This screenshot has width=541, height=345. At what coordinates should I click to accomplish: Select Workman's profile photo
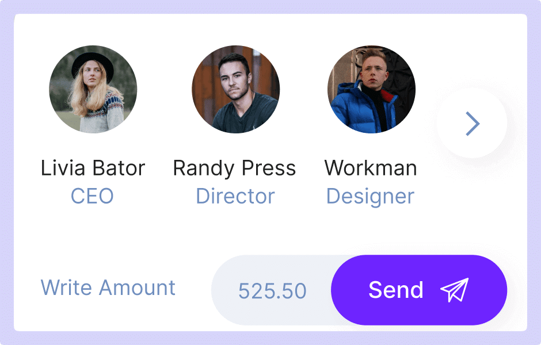tap(371, 90)
